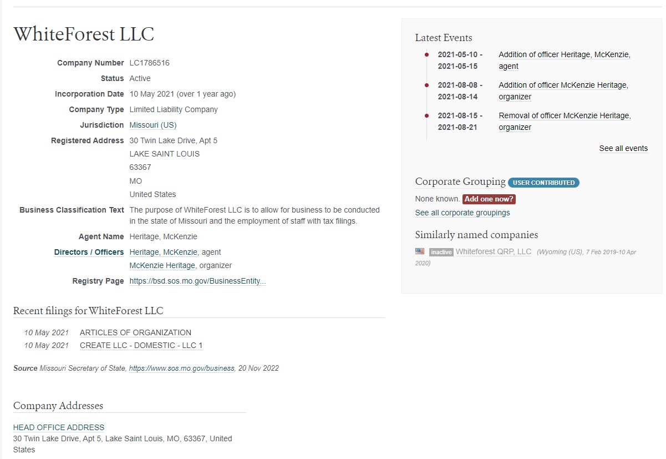The image size is (666, 459).
Task: Open the event Addition of officer Heritage, McKenzie, agent
Action: [x=565, y=60]
